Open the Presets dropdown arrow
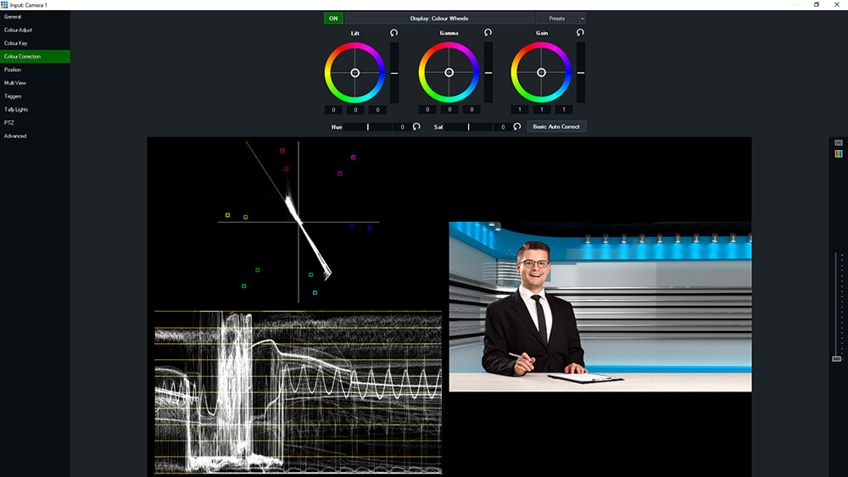 [x=582, y=18]
